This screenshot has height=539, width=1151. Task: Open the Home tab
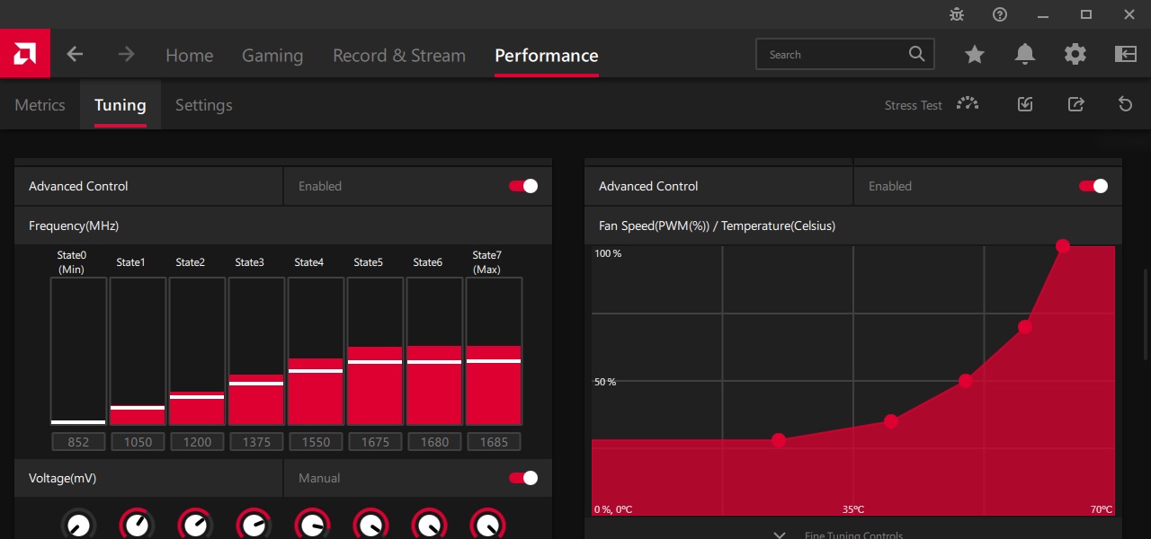tap(190, 55)
